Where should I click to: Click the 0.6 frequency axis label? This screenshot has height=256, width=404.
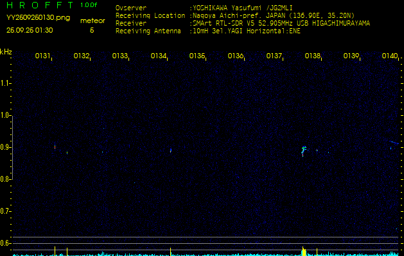pos(5,243)
